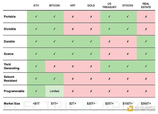
Task: Click the ETH Portable checkmark
Action: click(x=36, y=17)
